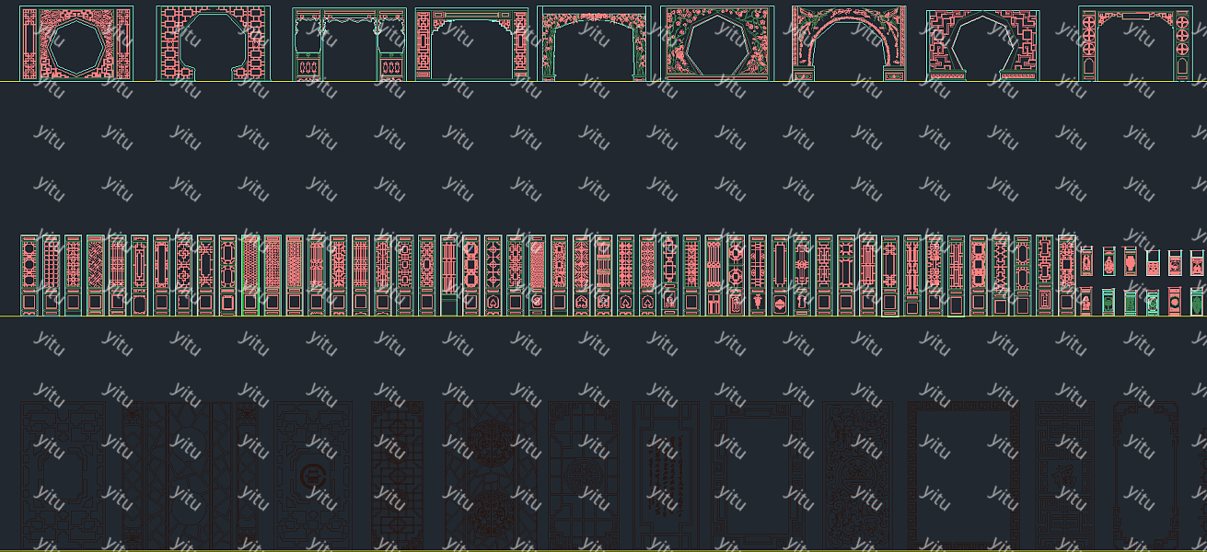Pick the round arch with stepped base plinths
Image resolution: width=1207 pixels, height=552 pixels.
849,44
